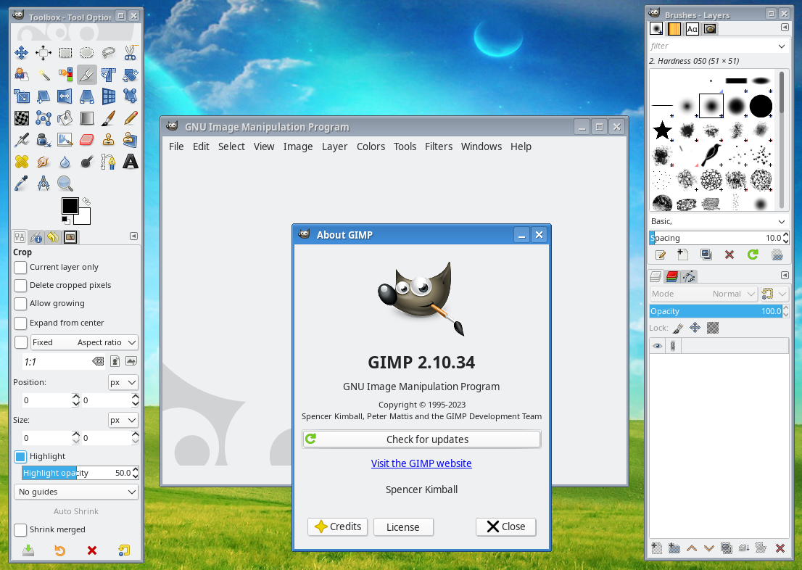Enable Current layer only checkbox
The image size is (802, 570).
click(20, 267)
